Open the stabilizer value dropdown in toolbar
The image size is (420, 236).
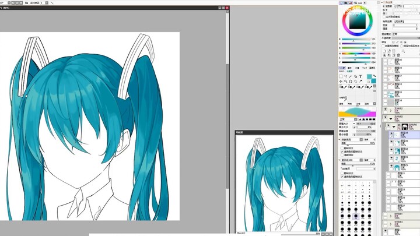47,3
